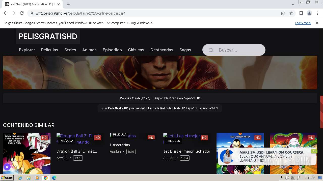This screenshot has width=323, height=181.
Task: Open the Flash movie banner image
Action: pos(160,72)
